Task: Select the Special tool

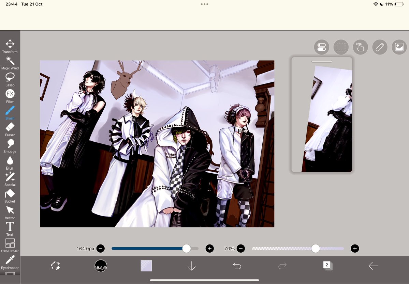Action: tap(10, 179)
